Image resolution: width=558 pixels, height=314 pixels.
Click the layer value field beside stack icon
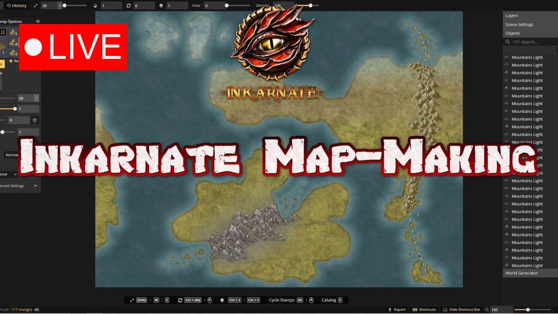pyautogui.click(x=177, y=6)
